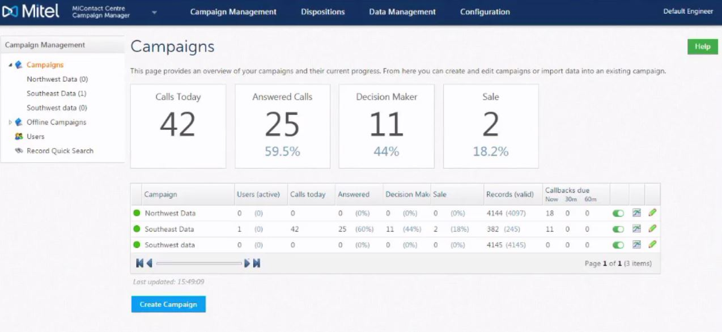Collapse the Campaigns tree in the sidebar
This screenshot has height=332, width=722.
(10, 65)
